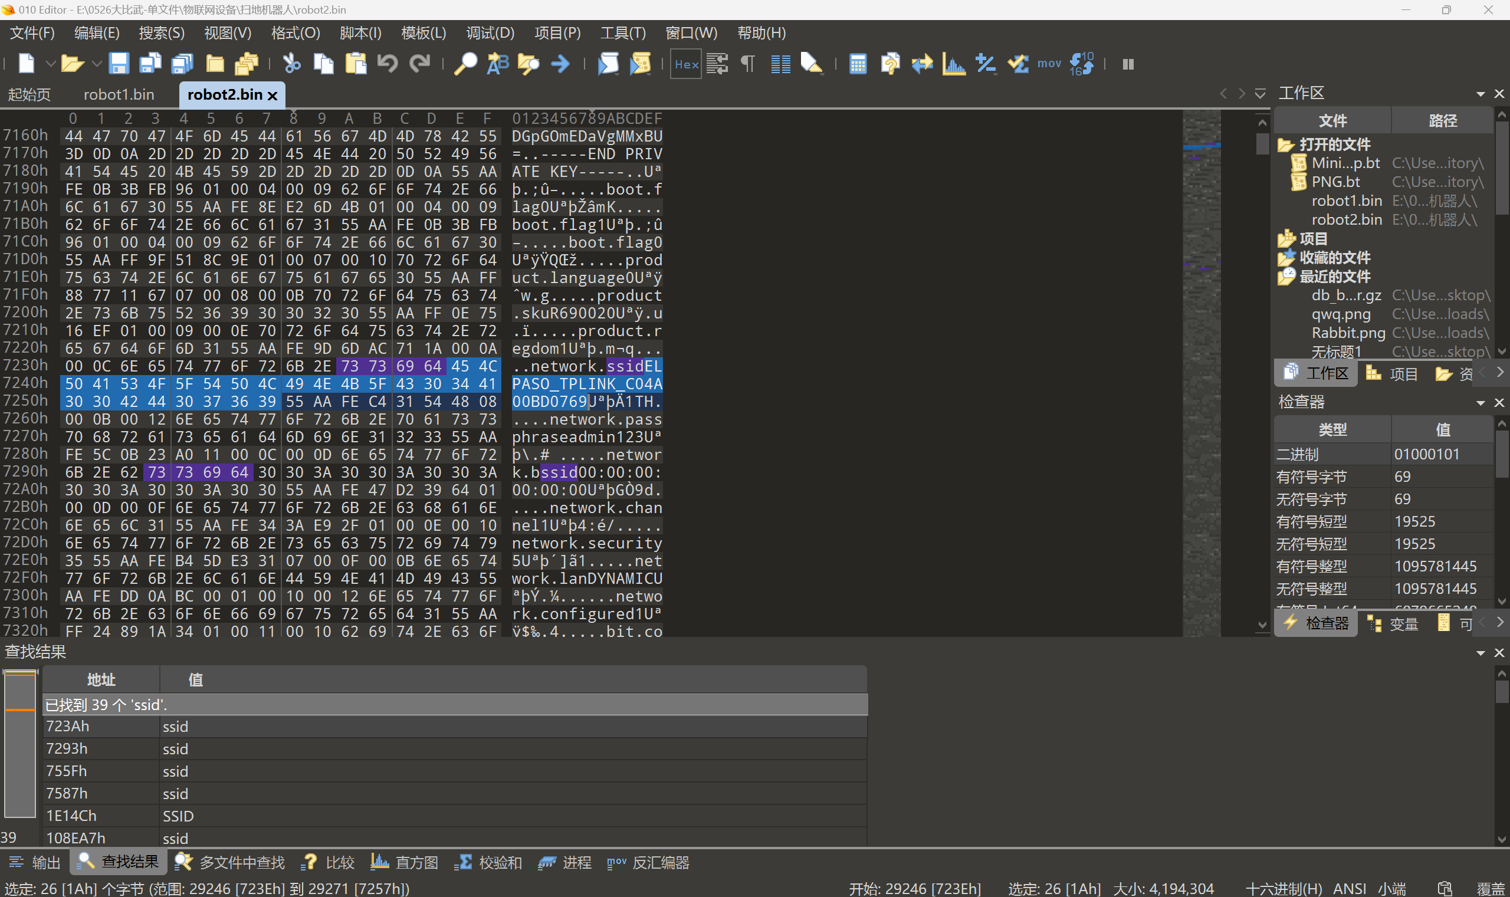
Task: Open the 工具(T) menu
Action: pos(623,32)
